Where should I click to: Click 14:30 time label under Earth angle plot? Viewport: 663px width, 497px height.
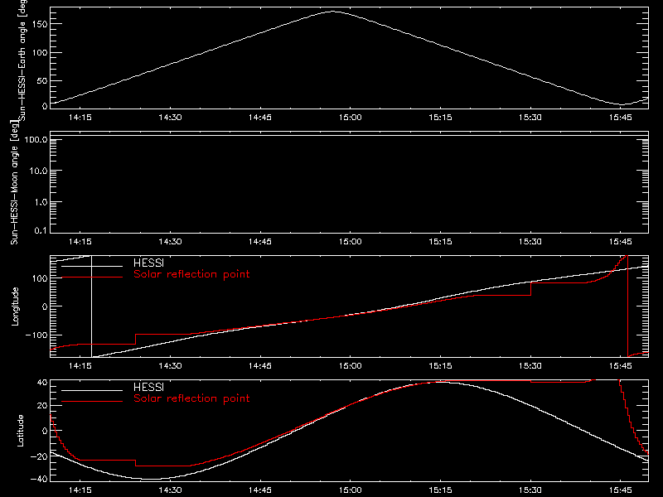pos(170,117)
